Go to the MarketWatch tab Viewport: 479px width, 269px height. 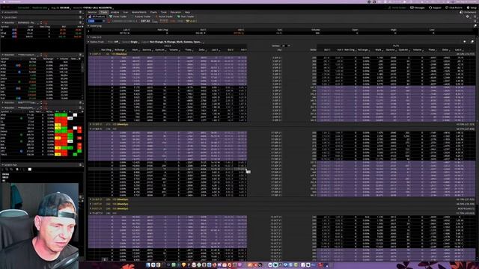139,12
